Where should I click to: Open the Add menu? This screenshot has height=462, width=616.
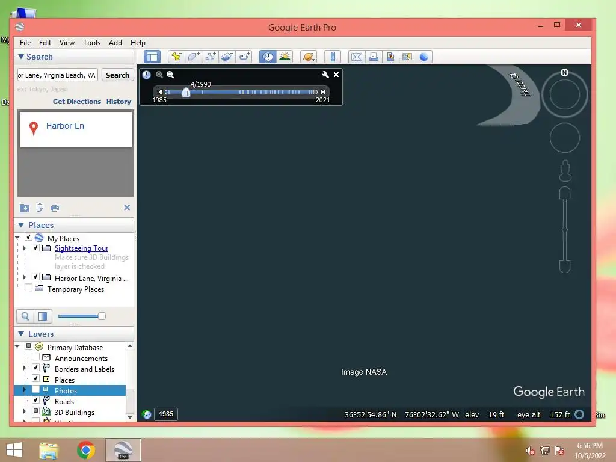pos(115,43)
